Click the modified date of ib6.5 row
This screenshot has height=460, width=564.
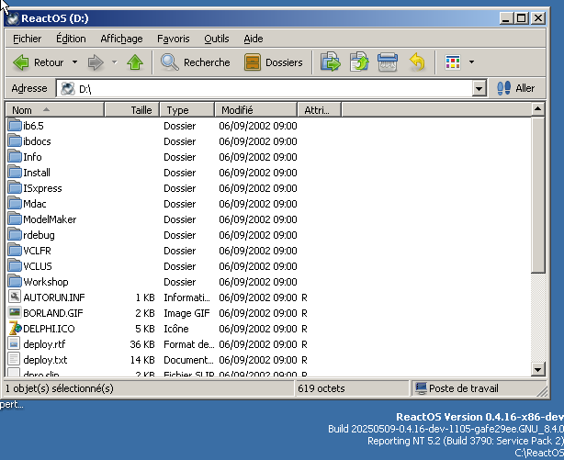coord(258,126)
